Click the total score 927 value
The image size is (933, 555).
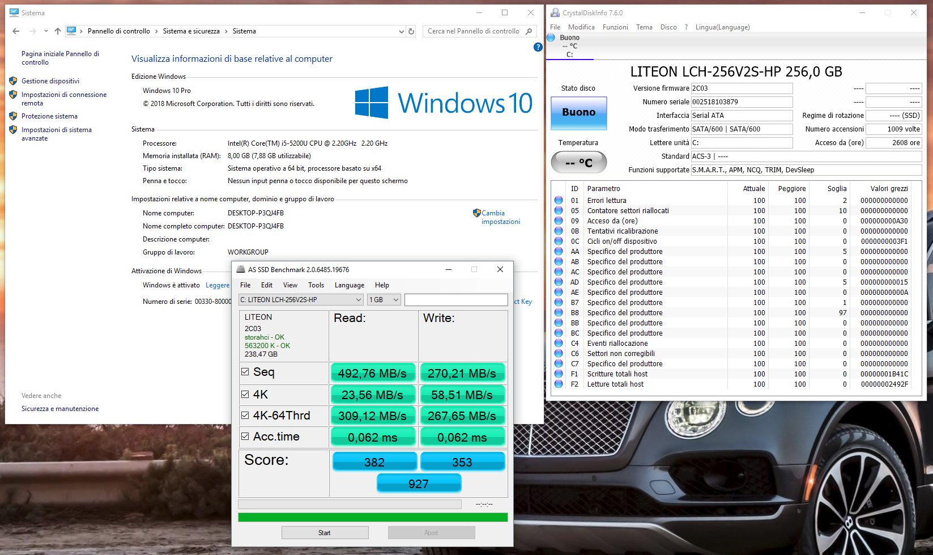pos(419,484)
